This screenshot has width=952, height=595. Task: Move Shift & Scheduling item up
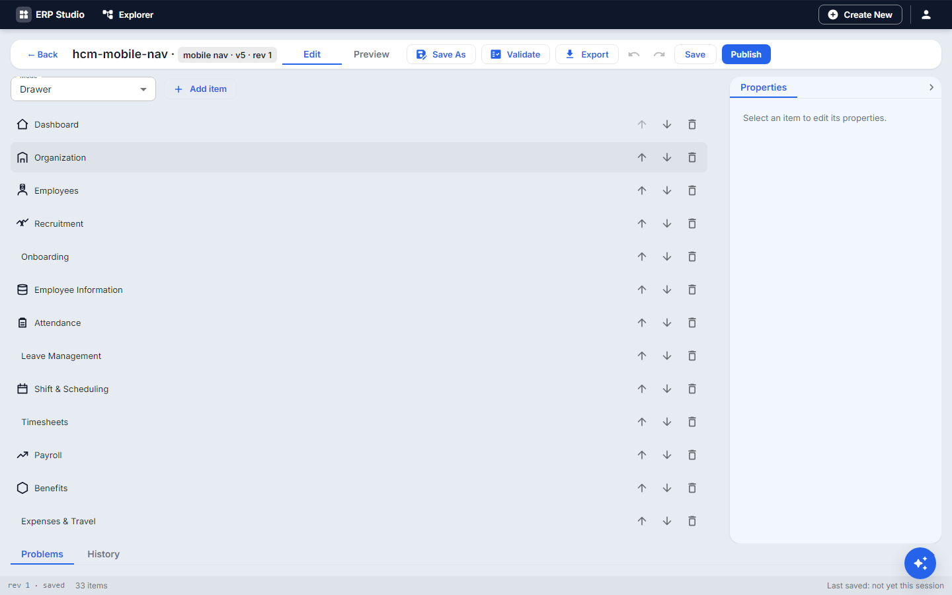[x=642, y=389]
